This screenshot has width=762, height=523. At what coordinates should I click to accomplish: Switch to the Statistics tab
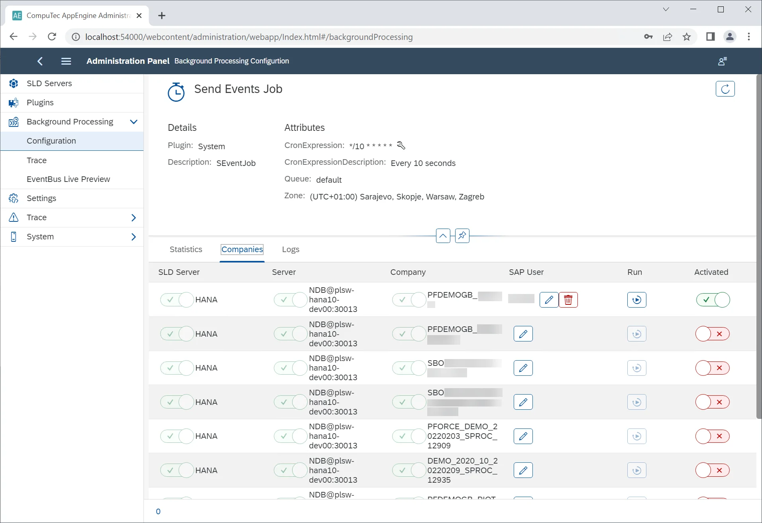point(186,250)
